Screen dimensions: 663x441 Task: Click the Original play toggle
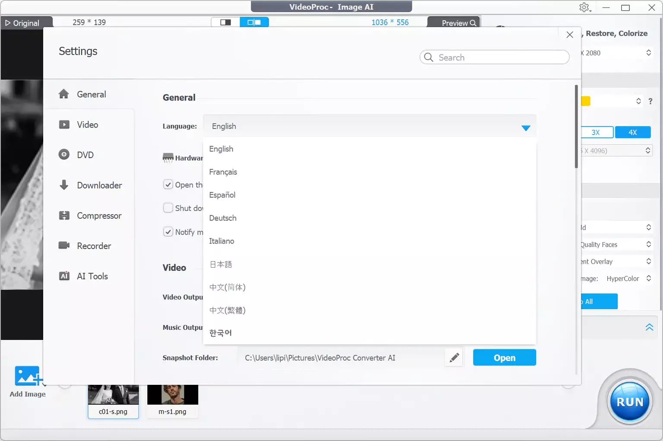point(22,23)
